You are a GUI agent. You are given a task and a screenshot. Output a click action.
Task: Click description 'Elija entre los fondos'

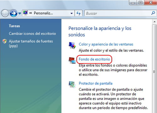coord(113,70)
